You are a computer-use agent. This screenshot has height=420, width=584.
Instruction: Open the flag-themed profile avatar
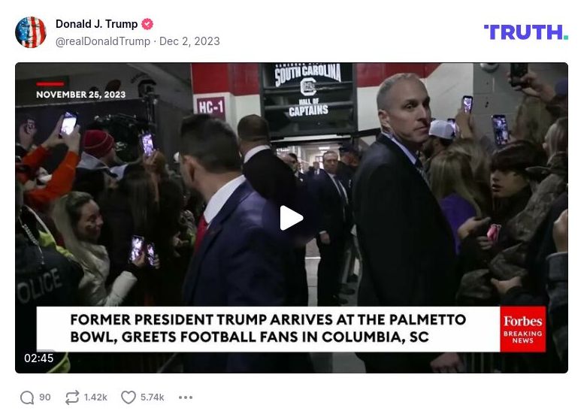point(31,32)
